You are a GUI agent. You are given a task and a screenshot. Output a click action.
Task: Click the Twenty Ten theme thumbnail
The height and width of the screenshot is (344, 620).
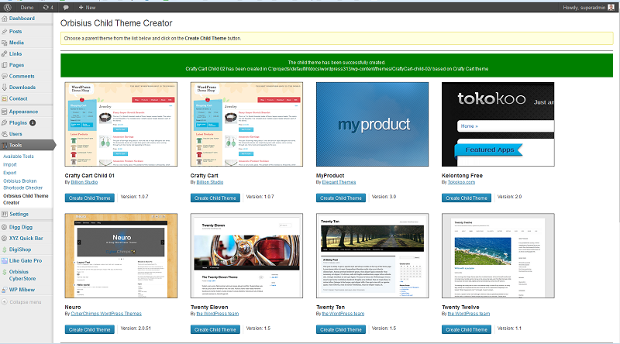click(x=373, y=256)
